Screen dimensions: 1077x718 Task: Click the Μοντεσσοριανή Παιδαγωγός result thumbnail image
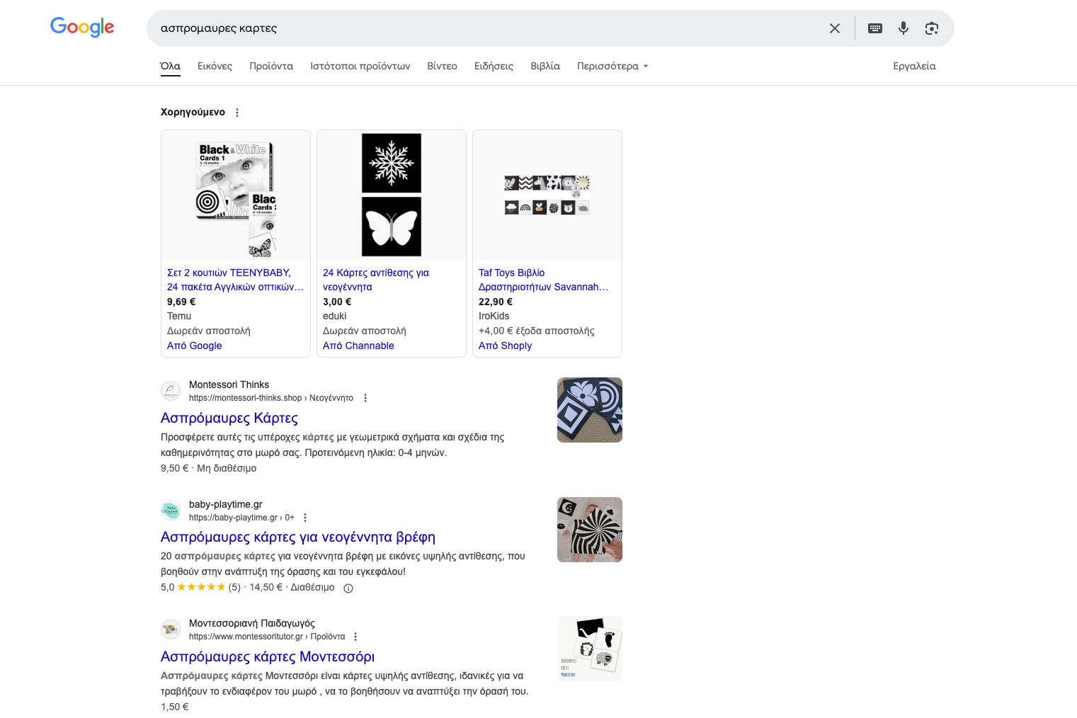pyautogui.click(x=590, y=649)
